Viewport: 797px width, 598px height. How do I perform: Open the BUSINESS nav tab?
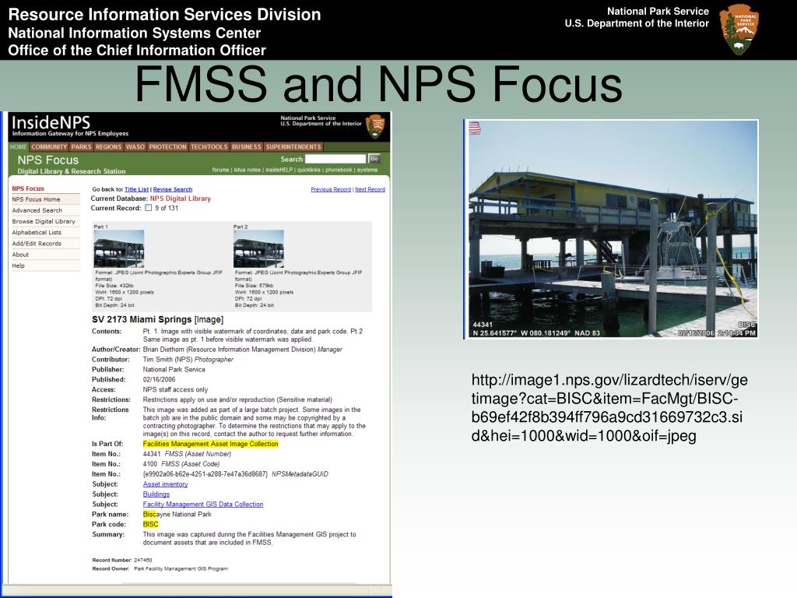click(247, 147)
